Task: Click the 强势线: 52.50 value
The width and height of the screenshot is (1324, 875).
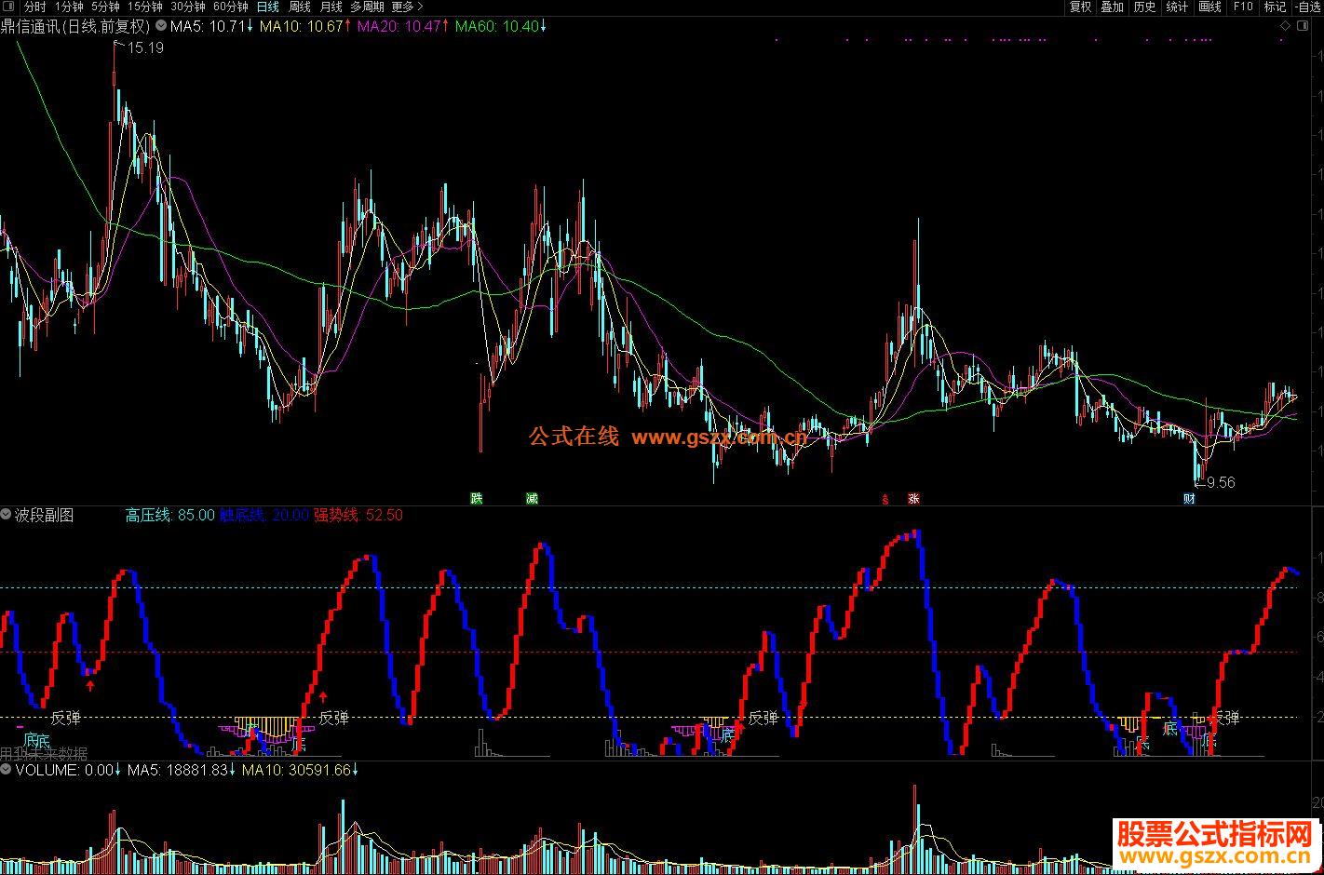Action: 358,515
